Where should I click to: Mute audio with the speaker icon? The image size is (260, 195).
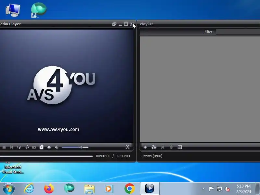pyautogui.click(x=57, y=147)
